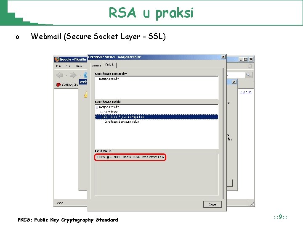Viewport: 303px width, 227px height.
Task: Click the PKCS #1 MD5 field value text
Action: click(x=130, y=157)
